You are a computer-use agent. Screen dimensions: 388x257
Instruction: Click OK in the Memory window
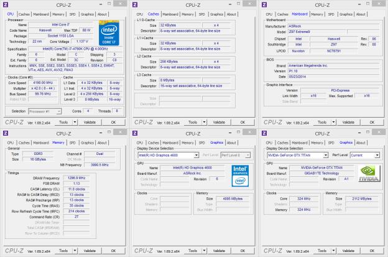click(113, 251)
